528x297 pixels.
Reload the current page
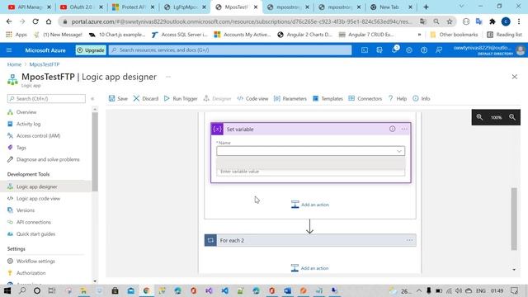point(35,21)
